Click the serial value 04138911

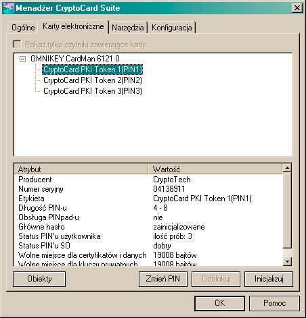[169, 189]
